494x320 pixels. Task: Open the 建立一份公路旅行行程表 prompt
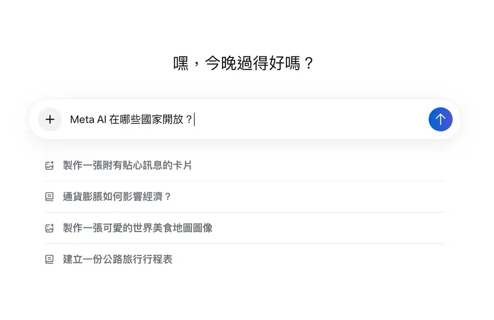click(x=118, y=259)
